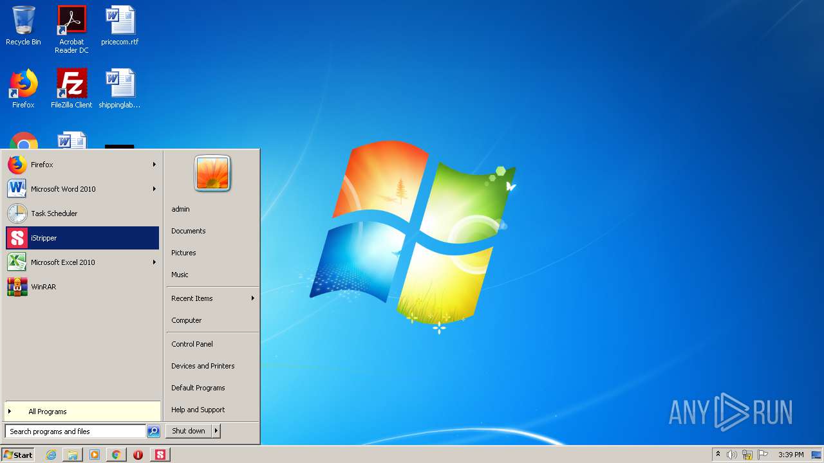
Task: Launch Firefox from the Start menu list
Action: (x=82, y=165)
